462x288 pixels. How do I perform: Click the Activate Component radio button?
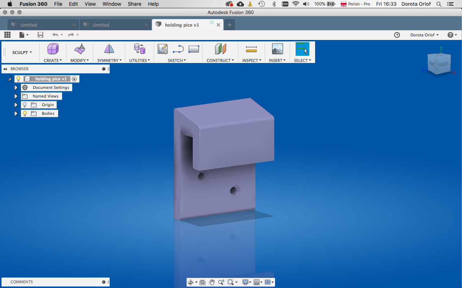tap(74, 79)
